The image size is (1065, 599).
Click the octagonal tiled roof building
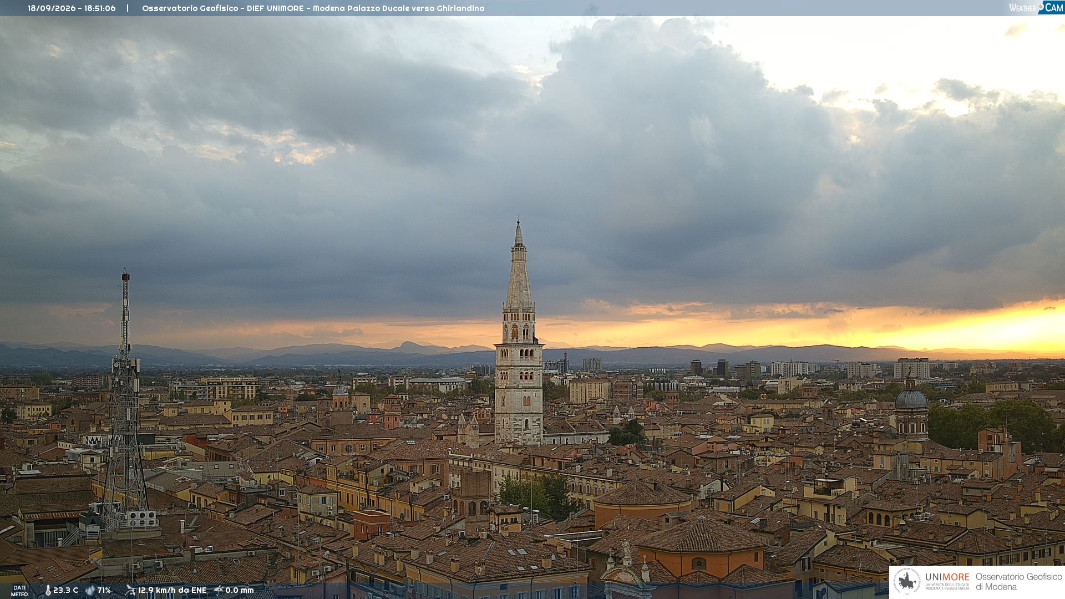(702, 535)
